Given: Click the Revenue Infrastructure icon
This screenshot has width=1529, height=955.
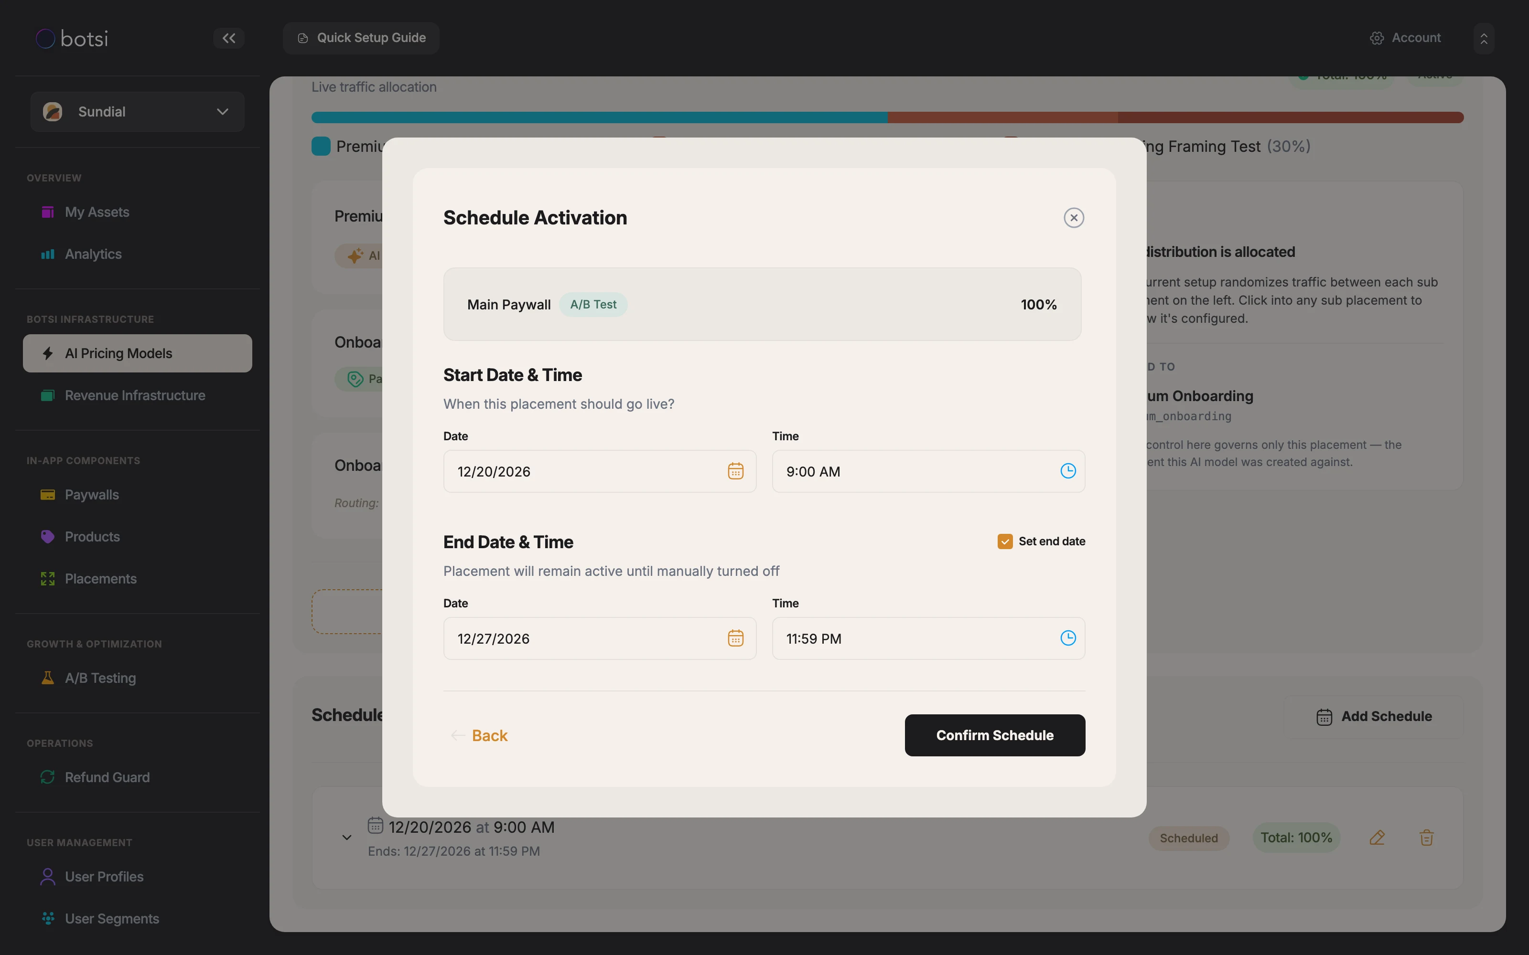Looking at the screenshot, I should coord(47,395).
